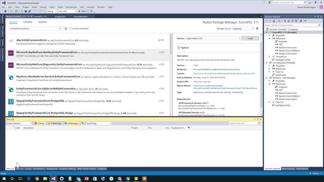Open the Report Abuse nuget.org link

coord(225,87)
